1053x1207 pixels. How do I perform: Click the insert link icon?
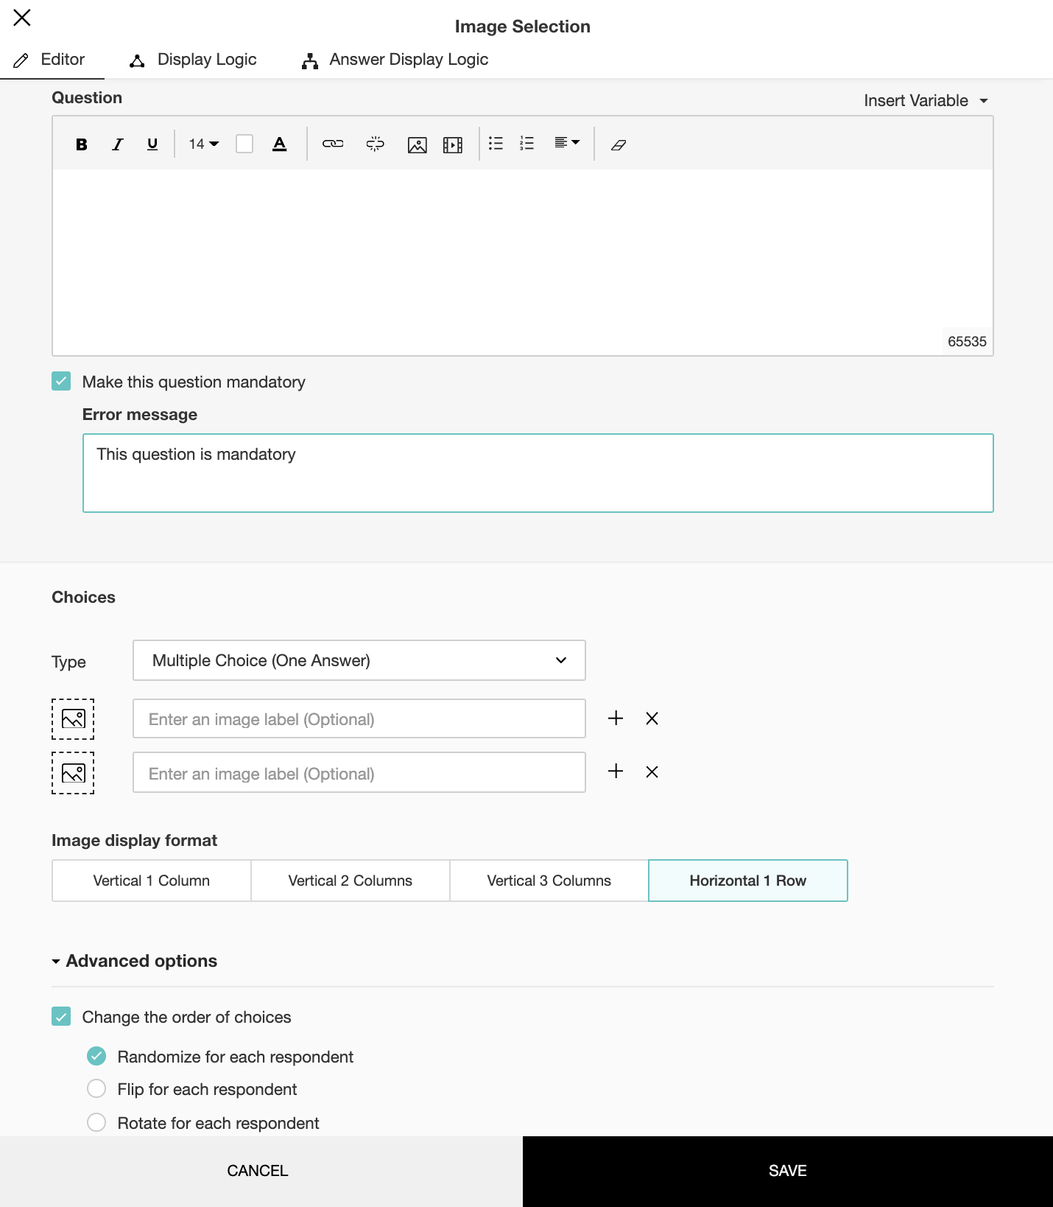point(333,144)
